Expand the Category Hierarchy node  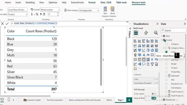tap(164, 48)
